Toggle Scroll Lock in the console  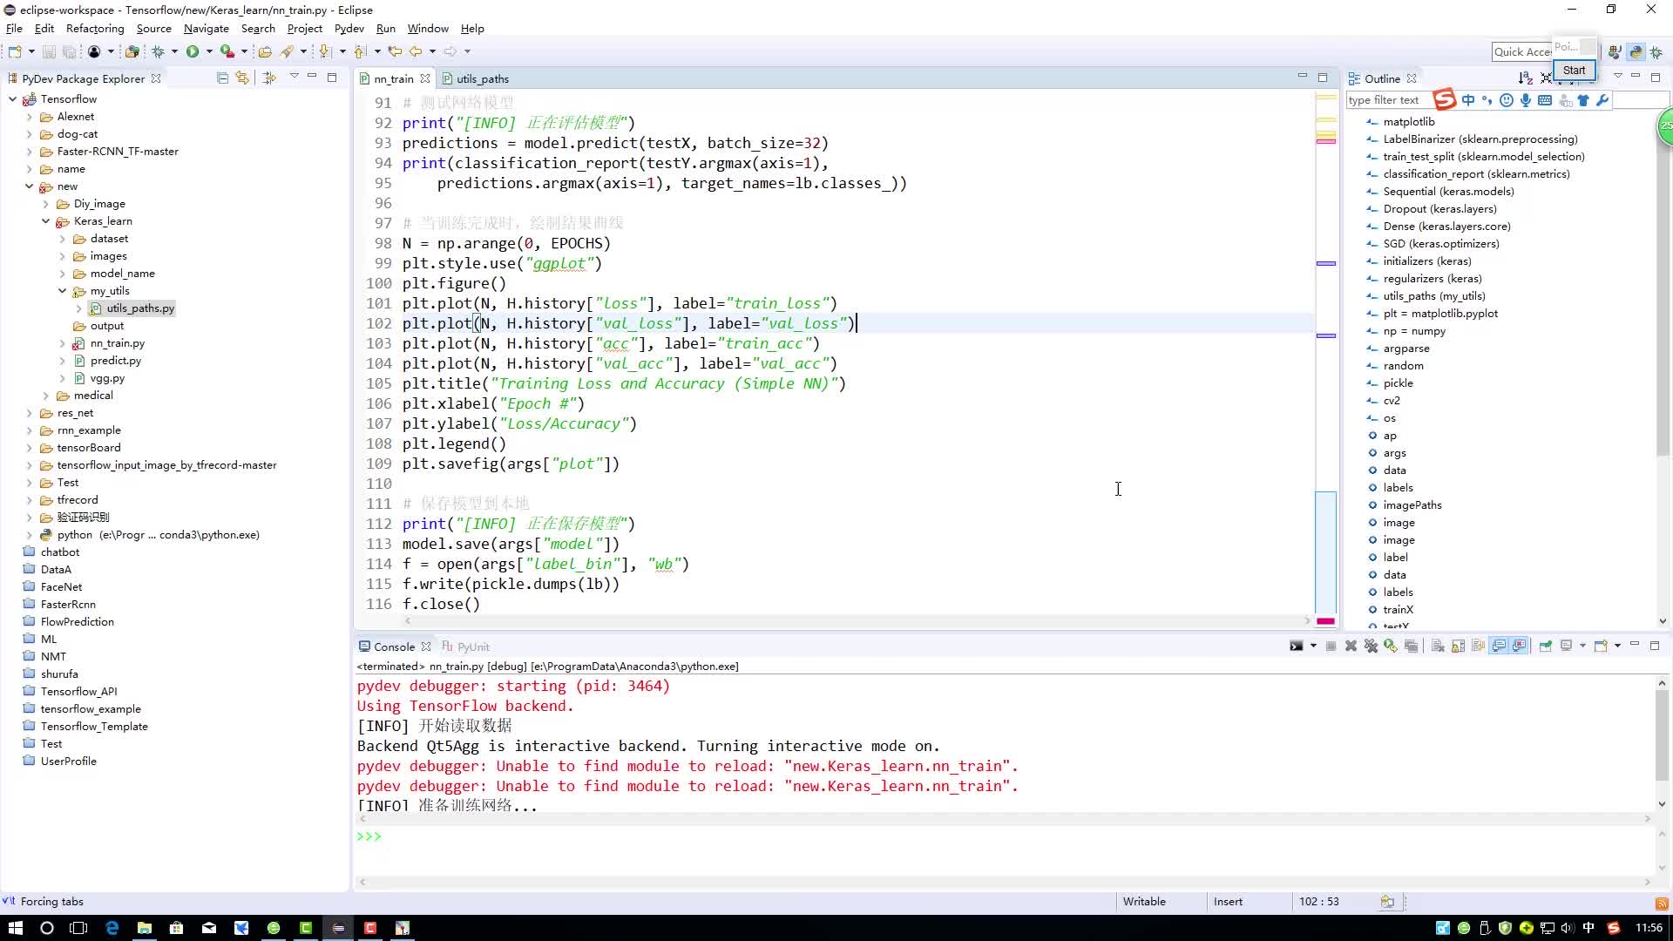(x=1458, y=647)
